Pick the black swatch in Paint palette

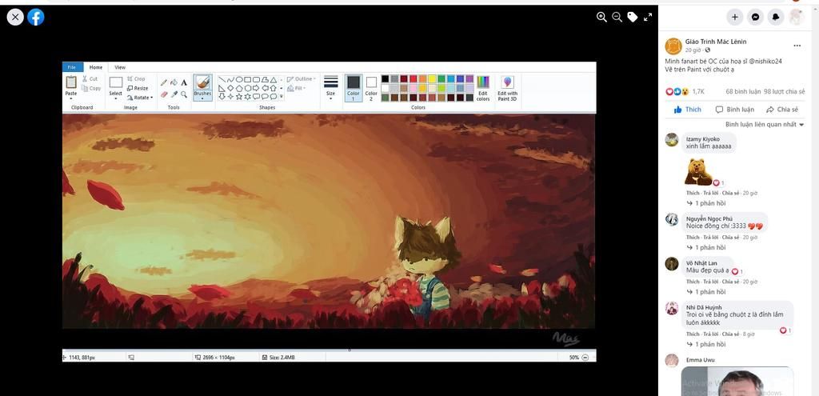(x=385, y=79)
